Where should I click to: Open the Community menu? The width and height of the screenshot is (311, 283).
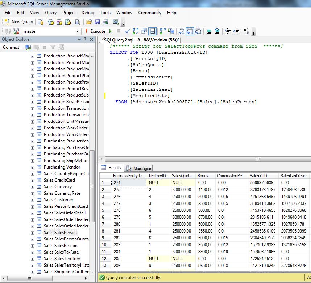(150, 13)
